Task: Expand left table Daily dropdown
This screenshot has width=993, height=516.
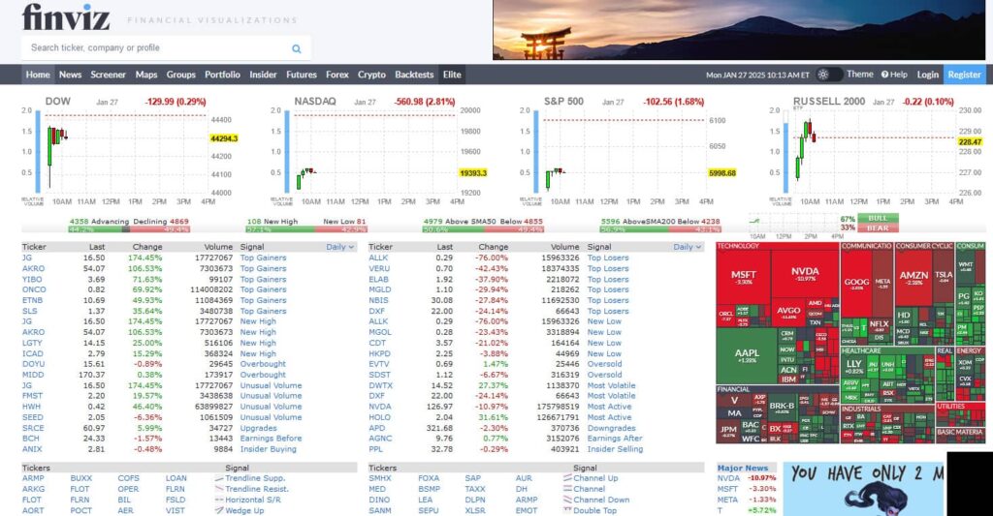Action: pyautogui.click(x=340, y=247)
